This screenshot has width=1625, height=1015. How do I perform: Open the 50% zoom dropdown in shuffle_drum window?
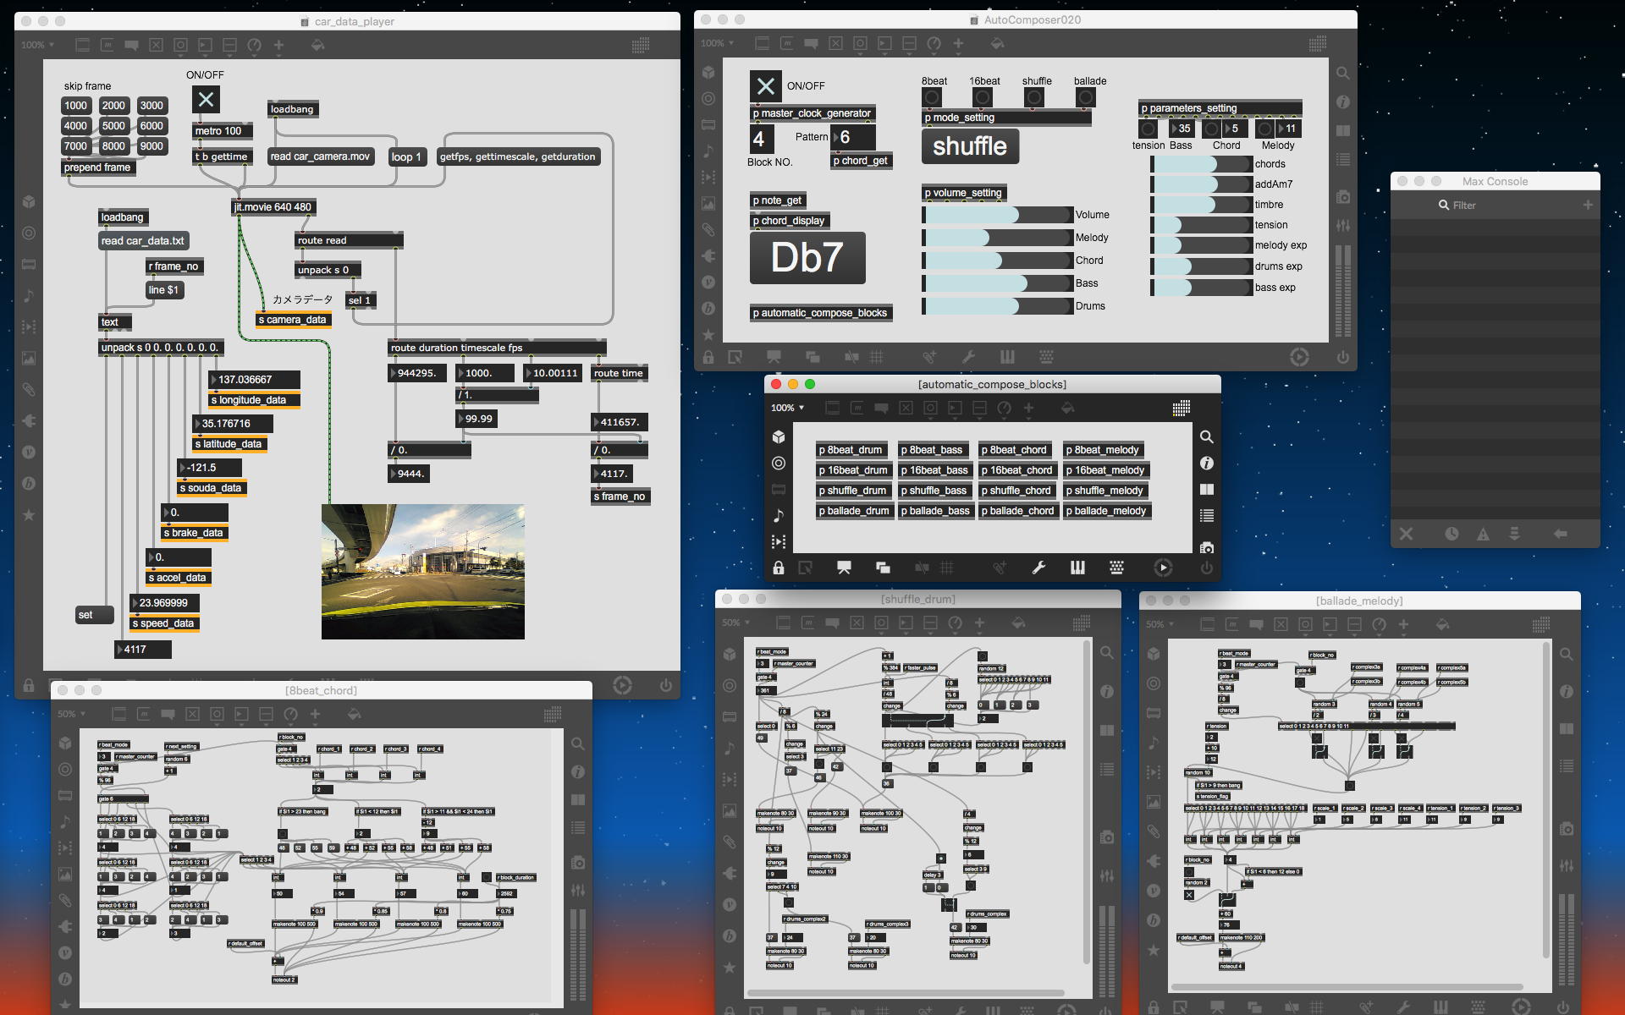(735, 623)
